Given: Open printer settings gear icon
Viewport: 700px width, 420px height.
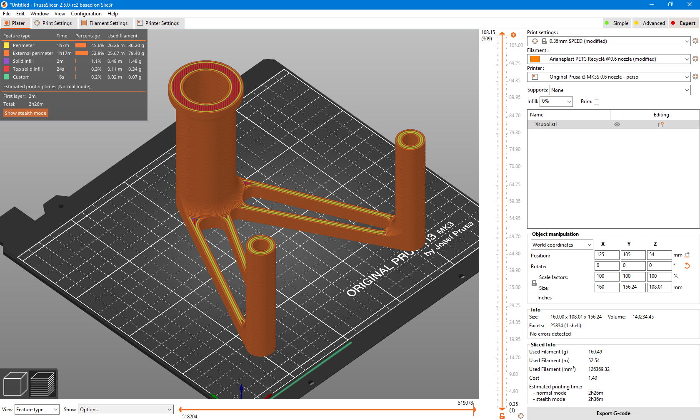Looking at the screenshot, I should [x=695, y=77].
